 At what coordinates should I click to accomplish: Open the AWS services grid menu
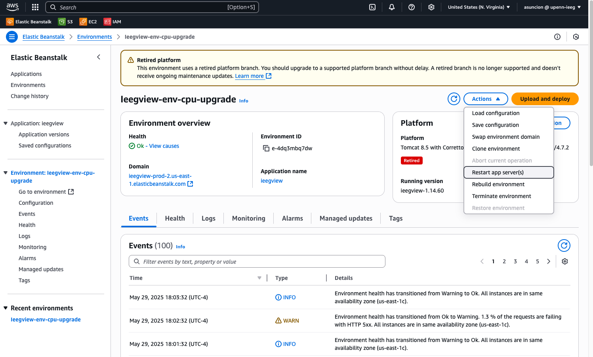coord(35,7)
